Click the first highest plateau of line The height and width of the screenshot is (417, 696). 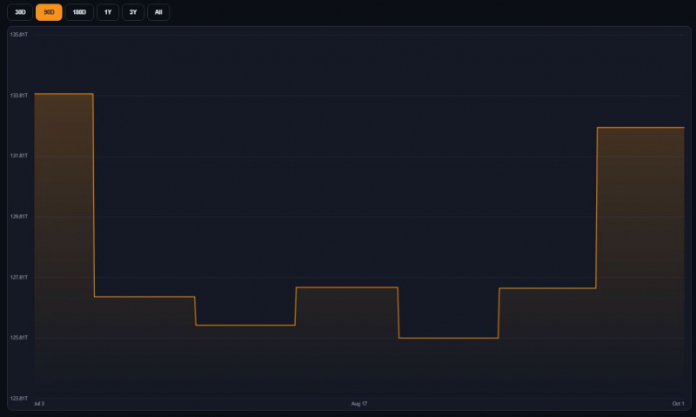[64, 94]
